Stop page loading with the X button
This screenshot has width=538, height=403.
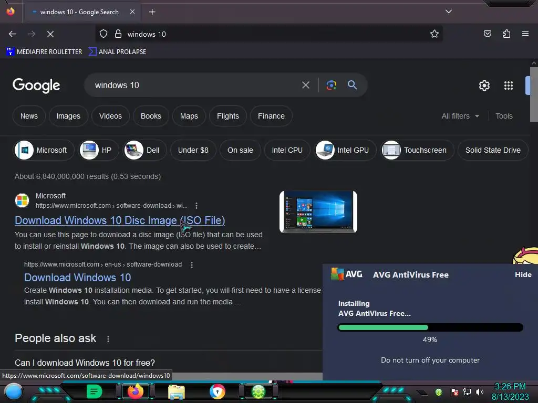pyautogui.click(x=50, y=34)
